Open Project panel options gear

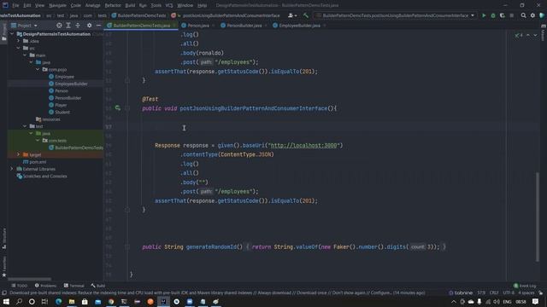tap(89, 26)
